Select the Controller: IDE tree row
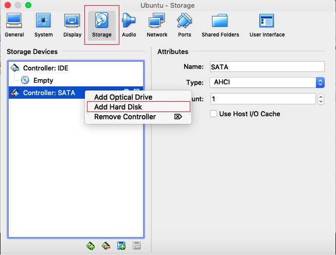Viewport: 336px width, 255px height. pyautogui.click(x=76, y=68)
